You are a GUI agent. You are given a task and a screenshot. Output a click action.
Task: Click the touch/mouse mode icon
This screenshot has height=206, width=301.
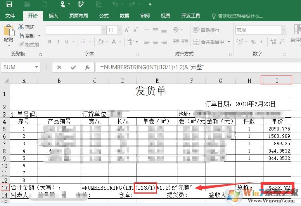63,4
